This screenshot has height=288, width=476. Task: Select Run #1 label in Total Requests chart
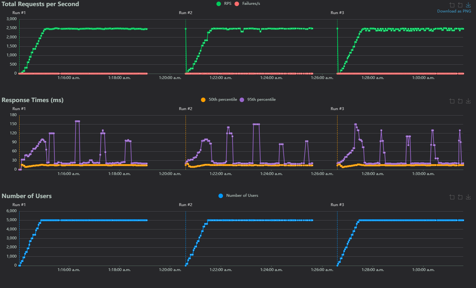19,13
